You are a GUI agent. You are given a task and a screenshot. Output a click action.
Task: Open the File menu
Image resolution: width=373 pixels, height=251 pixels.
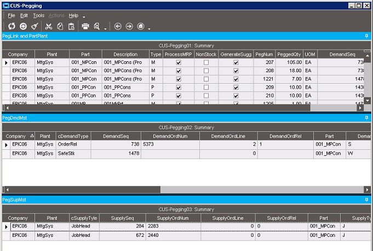tap(12, 15)
